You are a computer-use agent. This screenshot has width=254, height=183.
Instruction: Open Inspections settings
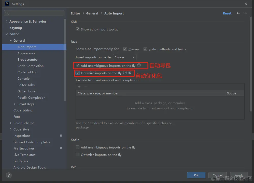tap(22, 136)
